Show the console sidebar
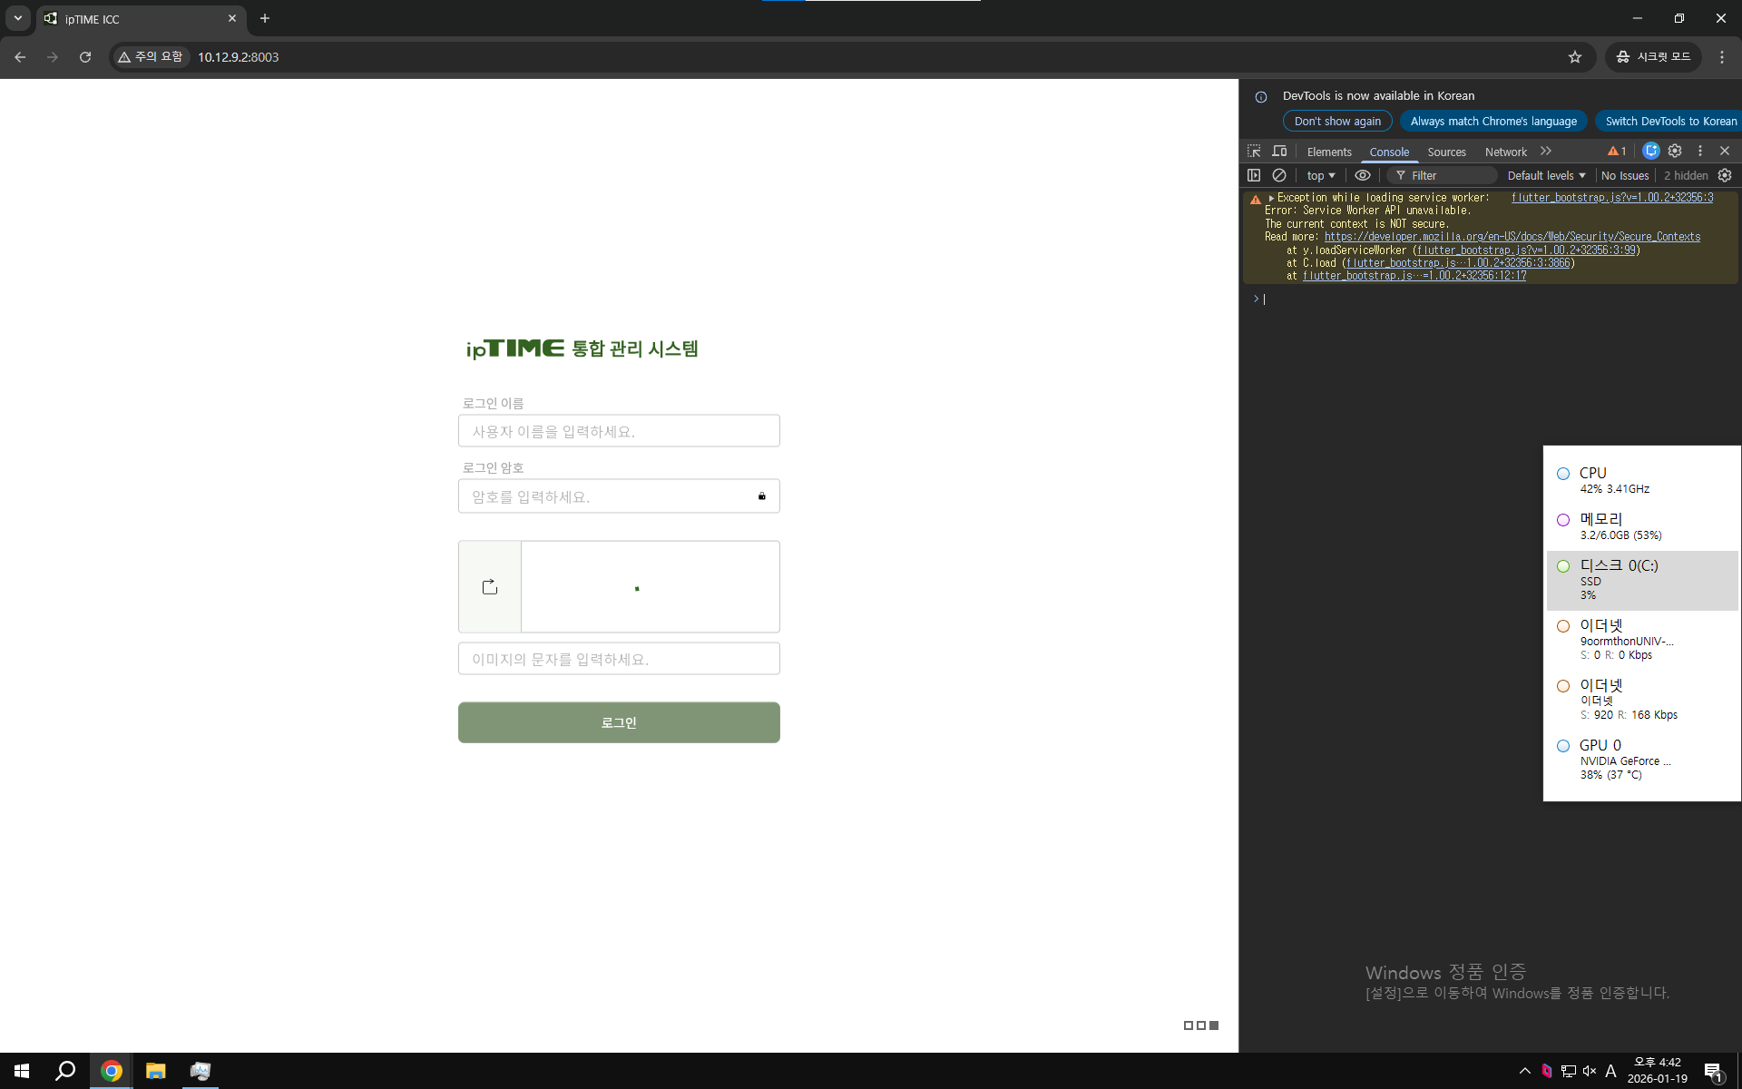The width and height of the screenshot is (1742, 1089). [x=1254, y=175]
